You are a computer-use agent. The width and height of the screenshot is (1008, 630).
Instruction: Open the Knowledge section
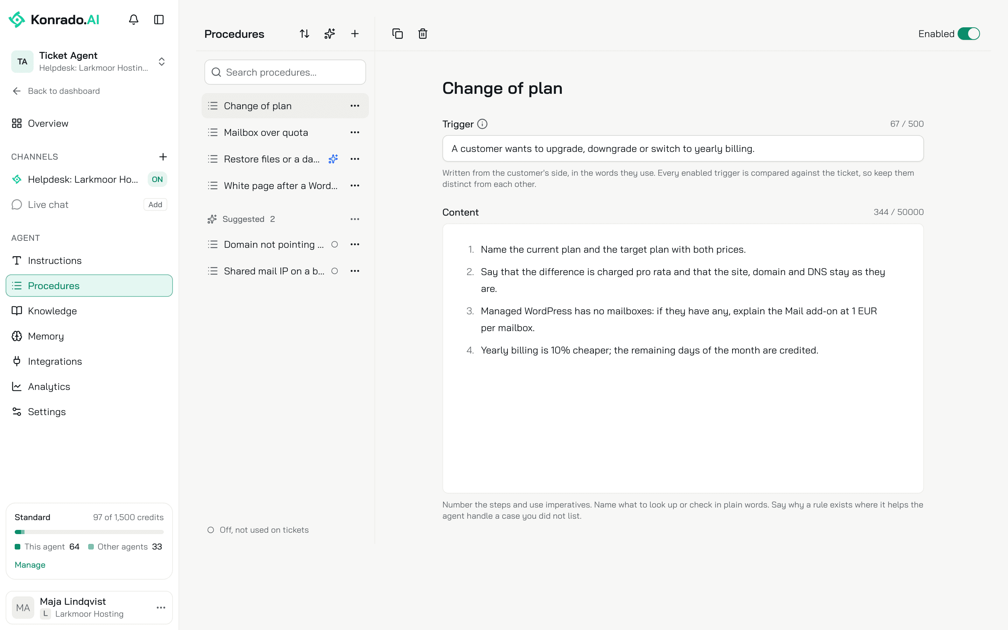pyautogui.click(x=89, y=311)
